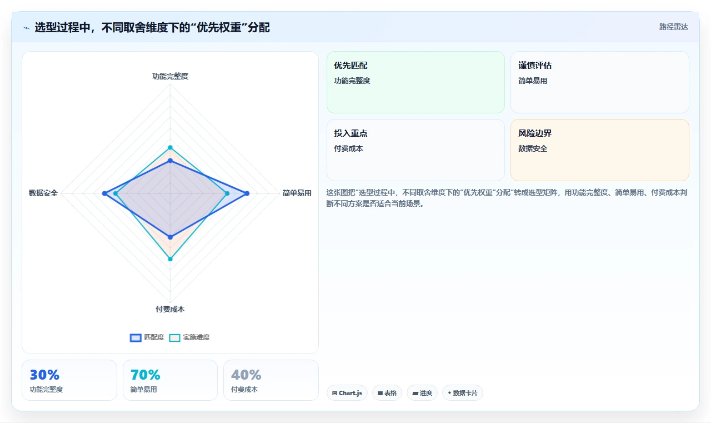Click 功能完整度 text in 优先匹配 card

pyautogui.click(x=352, y=81)
